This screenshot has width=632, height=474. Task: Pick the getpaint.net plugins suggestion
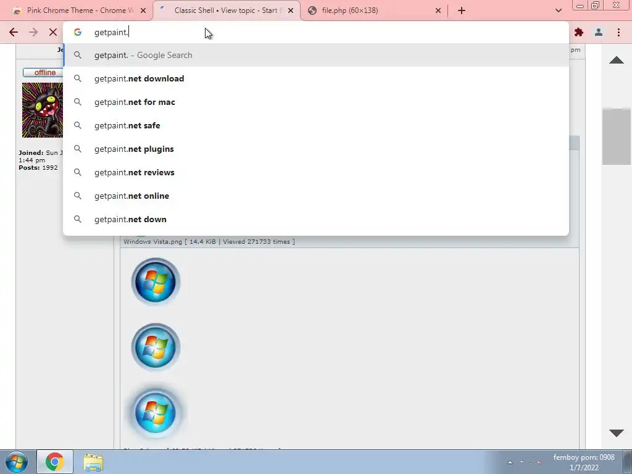point(316,149)
